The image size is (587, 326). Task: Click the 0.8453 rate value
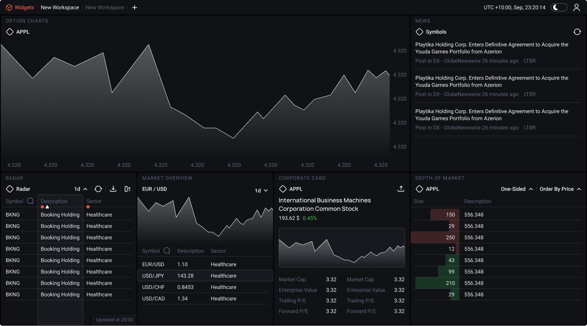point(186,287)
